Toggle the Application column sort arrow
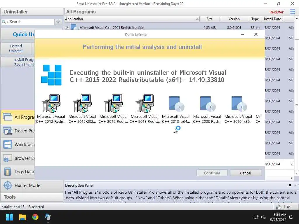Viewport: 299px width, 224px height. (197, 19)
